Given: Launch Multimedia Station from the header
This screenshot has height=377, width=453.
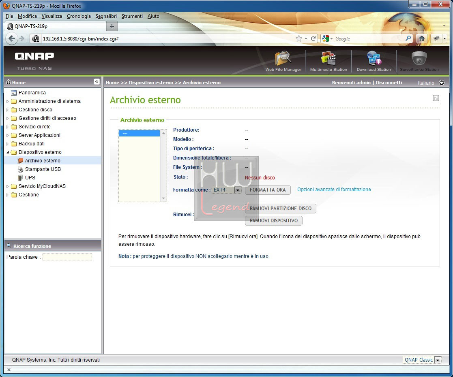Looking at the screenshot, I should pos(328,61).
